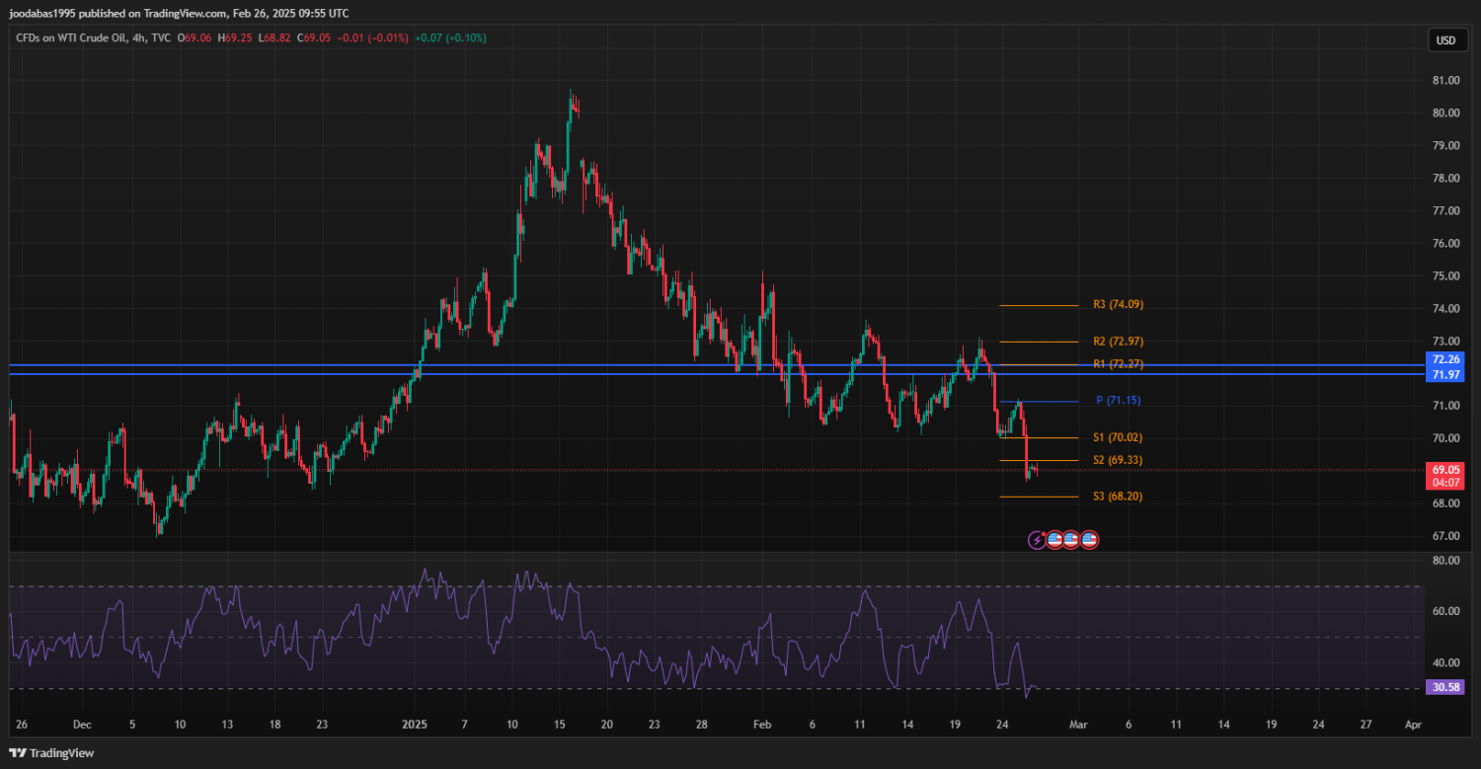The image size is (1481, 769).
Task: Open the middle US flag economic event
Action: (x=1072, y=540)
